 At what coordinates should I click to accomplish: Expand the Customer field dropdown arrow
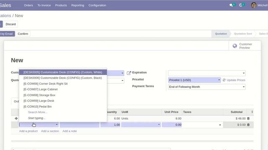(122, 73)
